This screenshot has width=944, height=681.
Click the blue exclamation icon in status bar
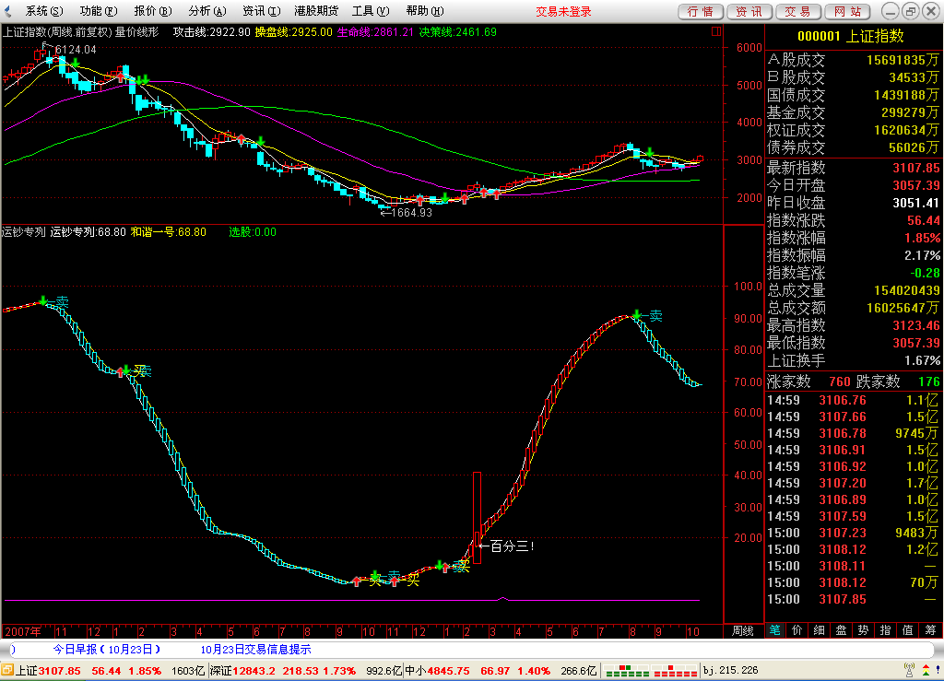(x=938, y=670)
